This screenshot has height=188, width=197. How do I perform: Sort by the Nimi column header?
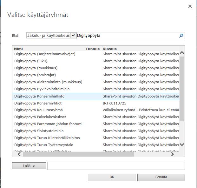tap(18, 49)
